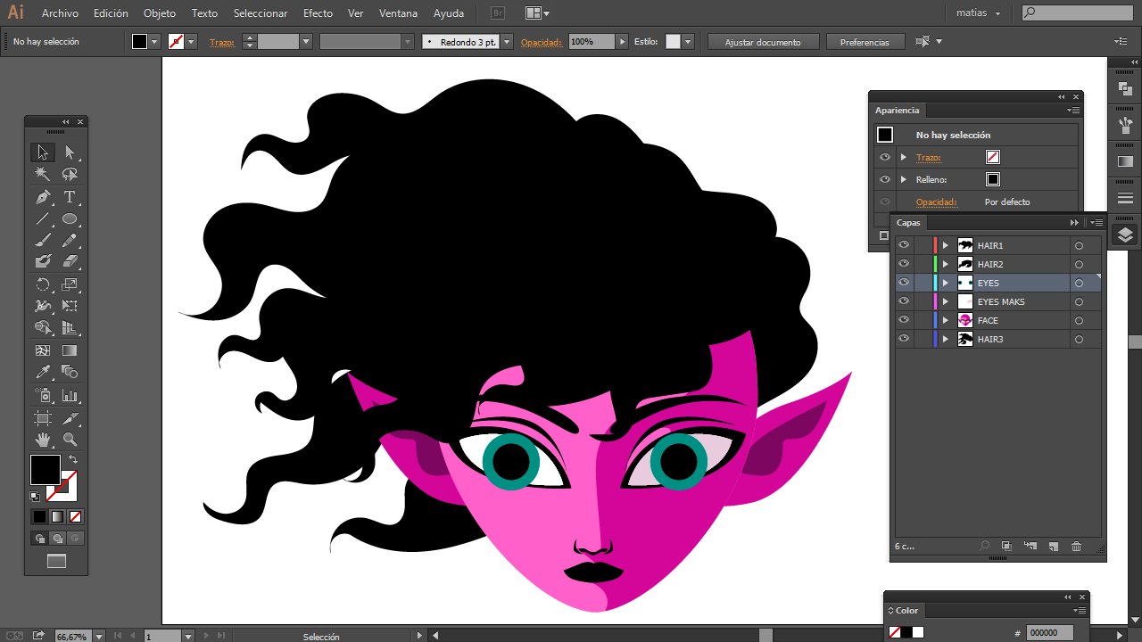Click the Ajustar documento button
The image size is (1142, 642).
763,42
